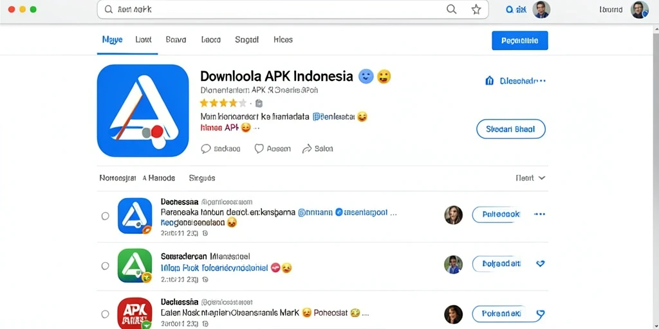Select radio button of Soruradercan row
659x329 pixels.
(105, 265)
